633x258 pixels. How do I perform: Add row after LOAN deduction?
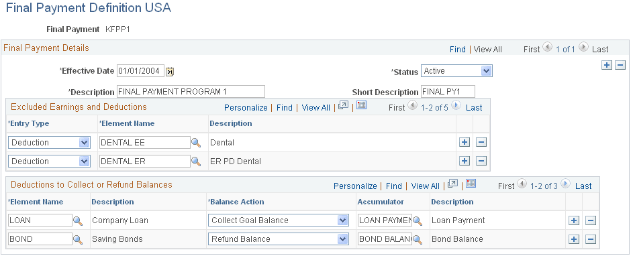(574, 220)
